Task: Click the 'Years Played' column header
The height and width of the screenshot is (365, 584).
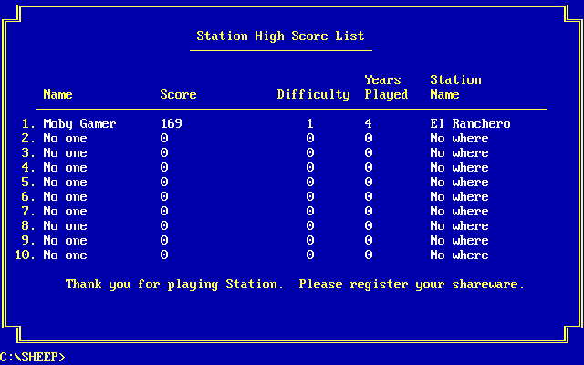Action: (386, 88)
